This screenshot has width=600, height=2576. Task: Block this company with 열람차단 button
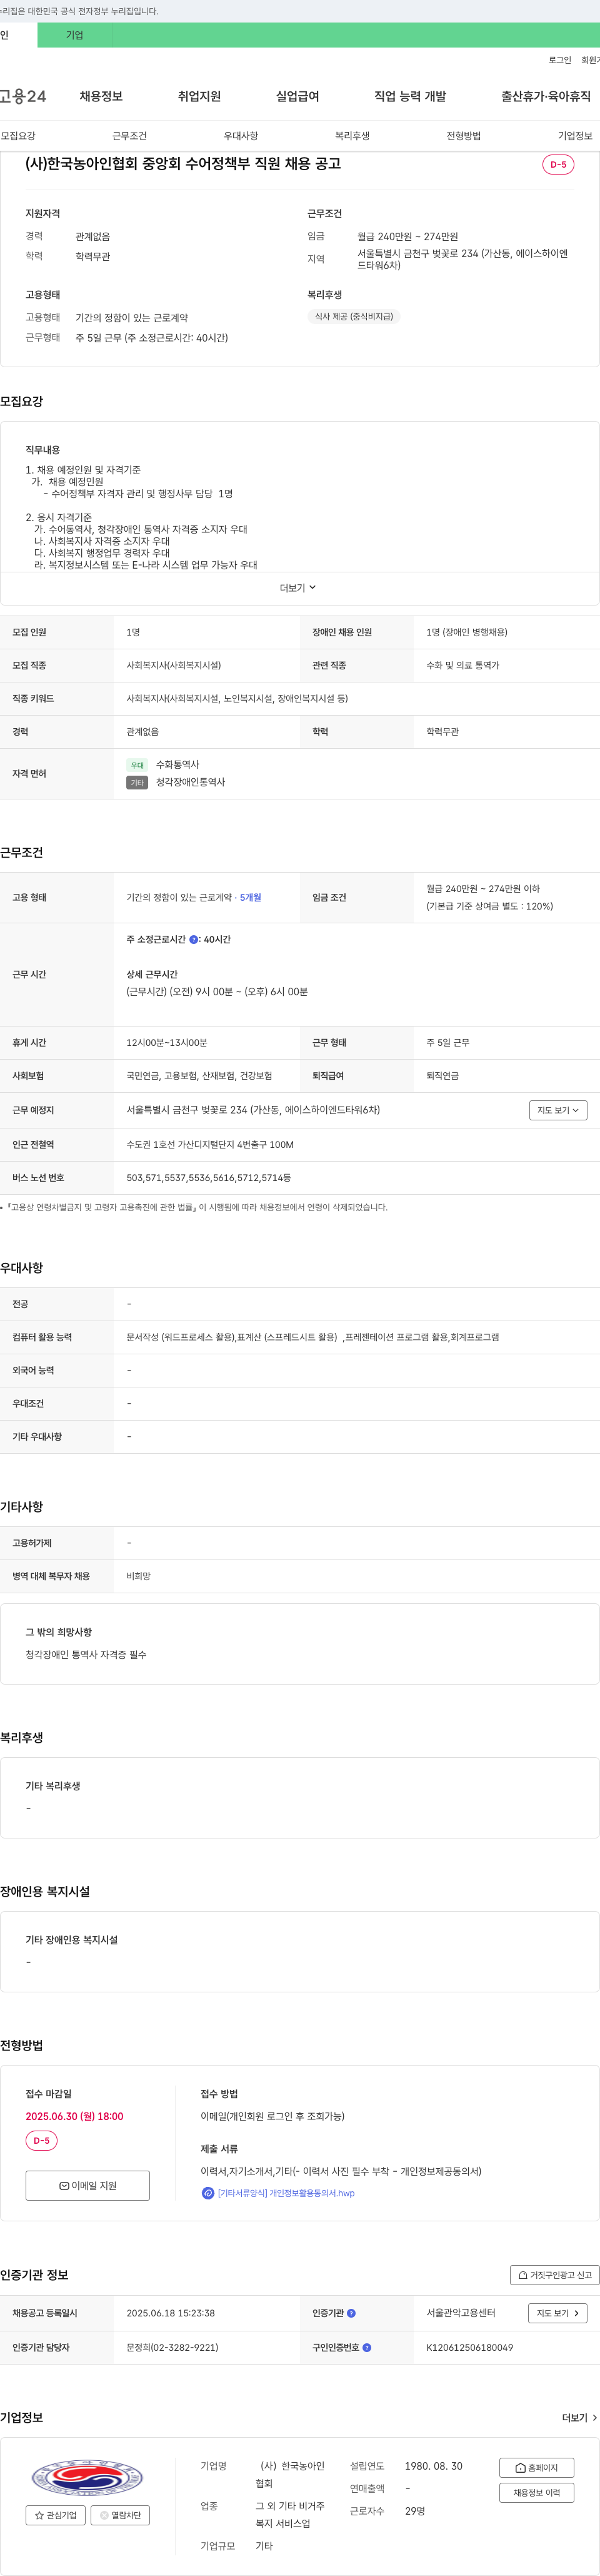click(x=121, y=2515)
